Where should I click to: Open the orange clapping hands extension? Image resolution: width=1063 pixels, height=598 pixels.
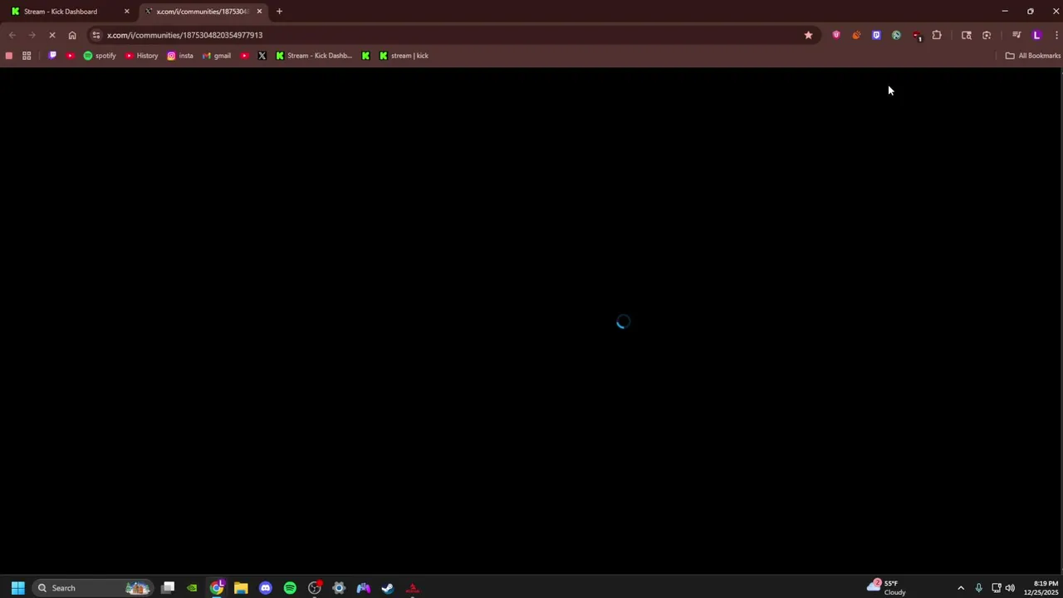pyautogui.click(x=856, y=35)
